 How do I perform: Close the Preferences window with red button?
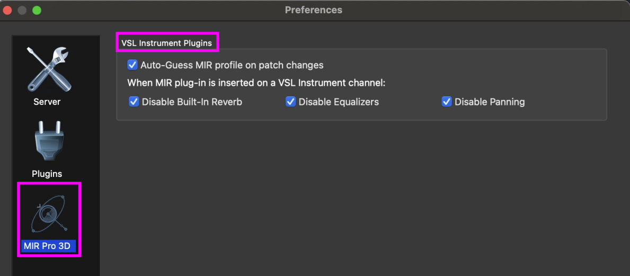pos(8,10)
